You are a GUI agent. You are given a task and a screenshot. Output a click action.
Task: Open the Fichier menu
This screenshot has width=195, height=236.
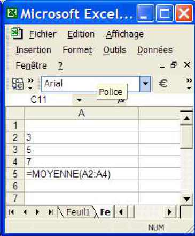point(43,34)
